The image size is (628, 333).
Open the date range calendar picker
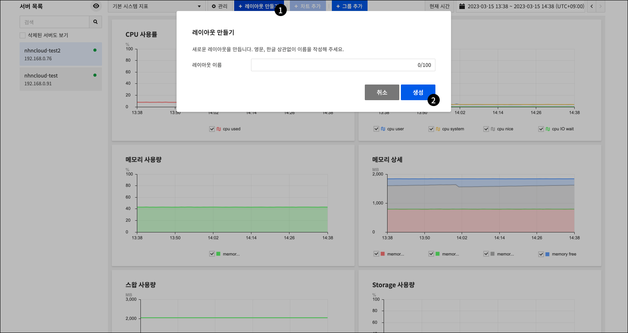click(521, 6)
